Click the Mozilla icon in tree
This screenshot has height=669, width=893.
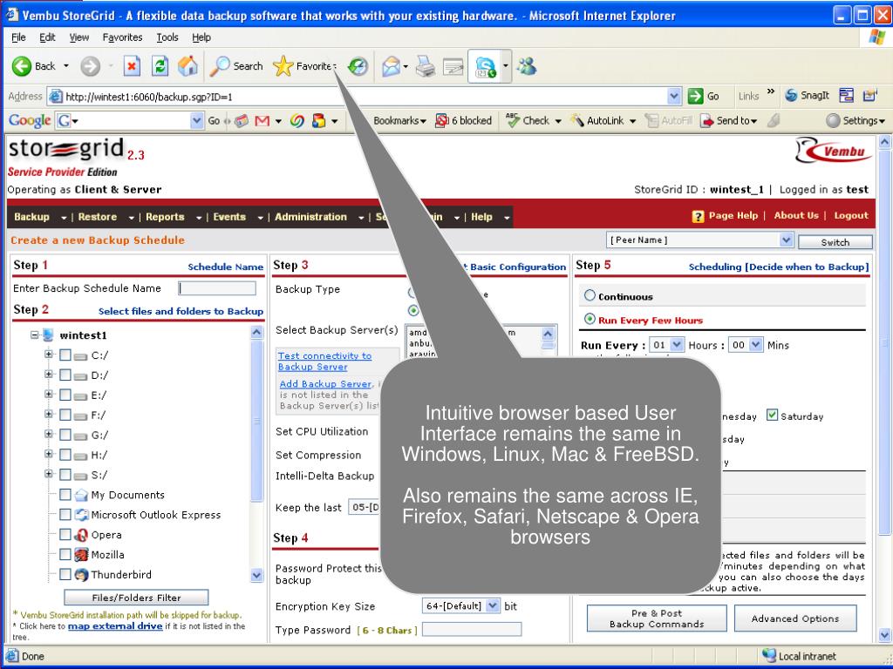point(81,555)
